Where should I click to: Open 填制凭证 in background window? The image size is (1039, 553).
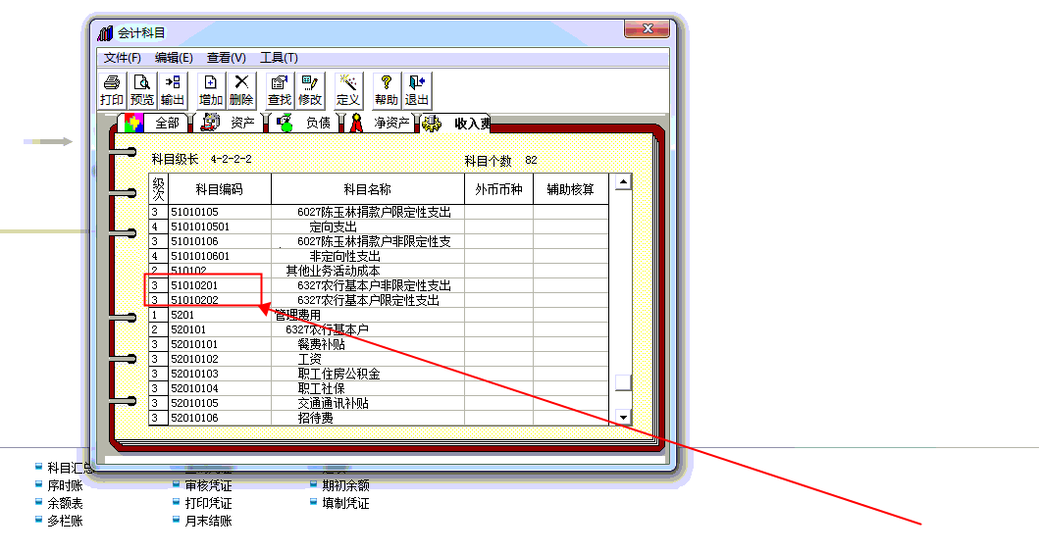(345, 503)
